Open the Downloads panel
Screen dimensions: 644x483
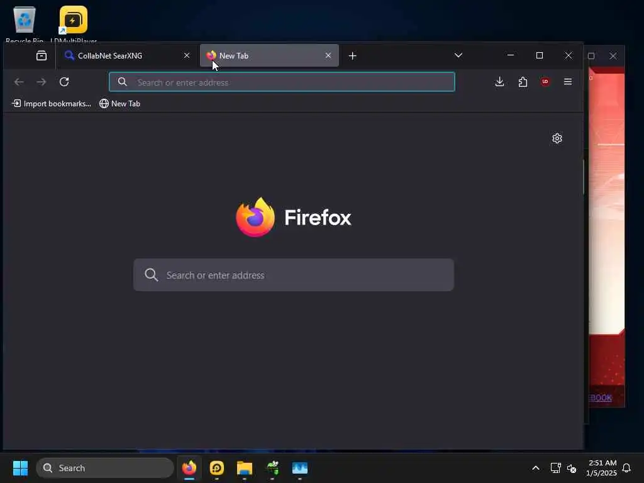499,82
